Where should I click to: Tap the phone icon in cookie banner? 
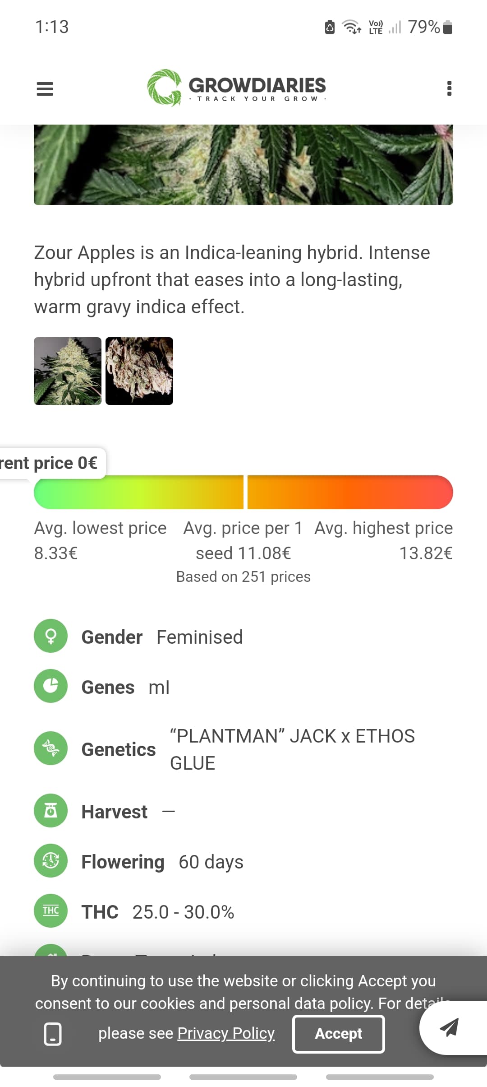[53, 1034]
